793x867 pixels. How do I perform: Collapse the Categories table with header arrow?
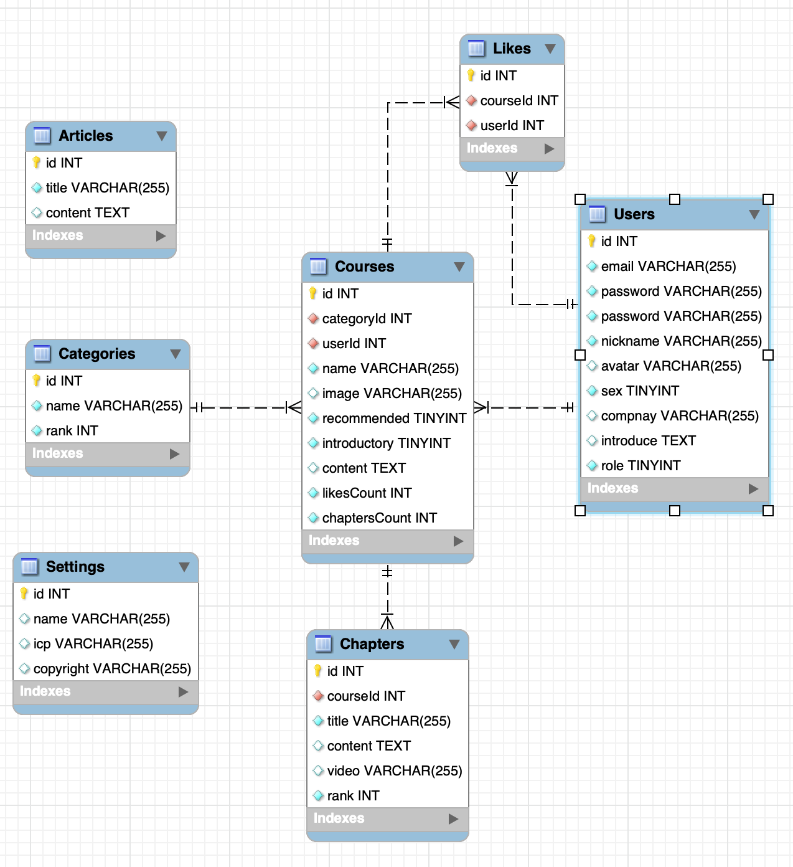coord(176,354)
